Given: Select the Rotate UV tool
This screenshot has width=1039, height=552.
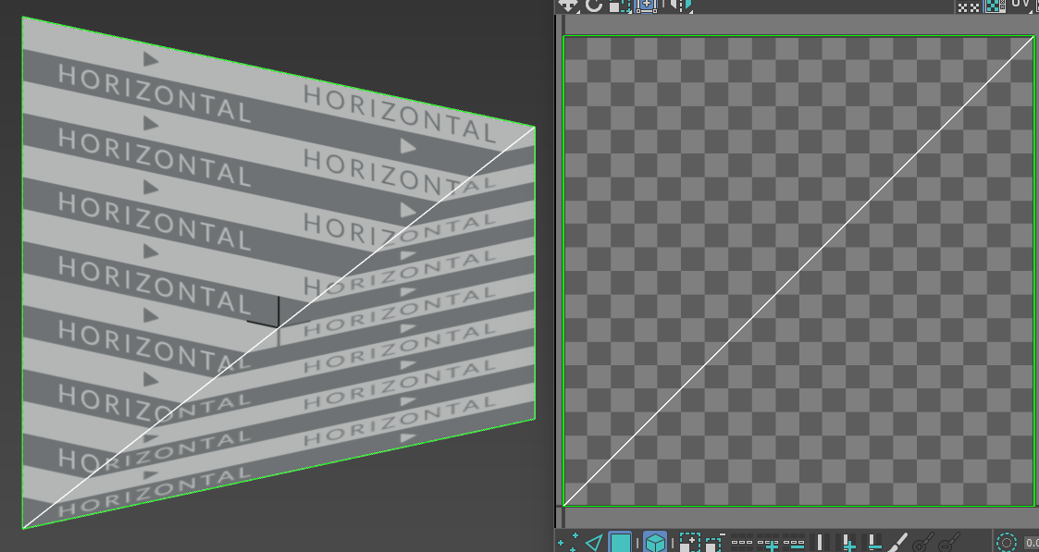Looking at the screenshot, I should click(x=594, y=6).
